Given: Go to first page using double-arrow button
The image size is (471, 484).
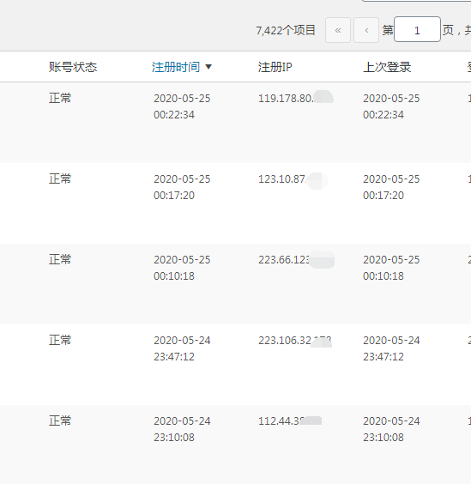Looking at the screenshot, I should (x=338, y=30).
